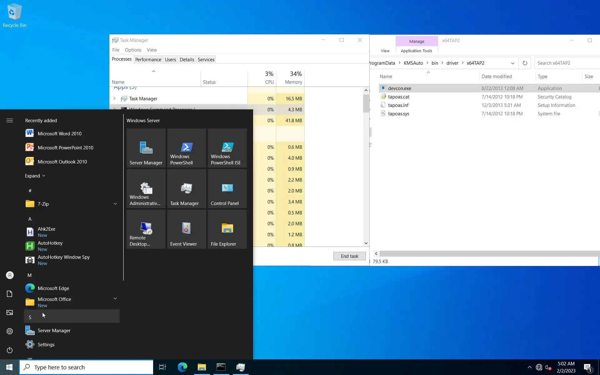Click the End task button
Image resolution: width=600 pixels, height=375 pixels.
point(349,256)
